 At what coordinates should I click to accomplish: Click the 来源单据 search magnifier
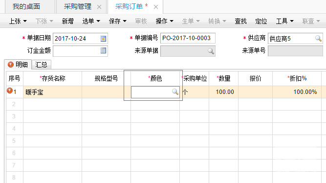pos(211,51)
